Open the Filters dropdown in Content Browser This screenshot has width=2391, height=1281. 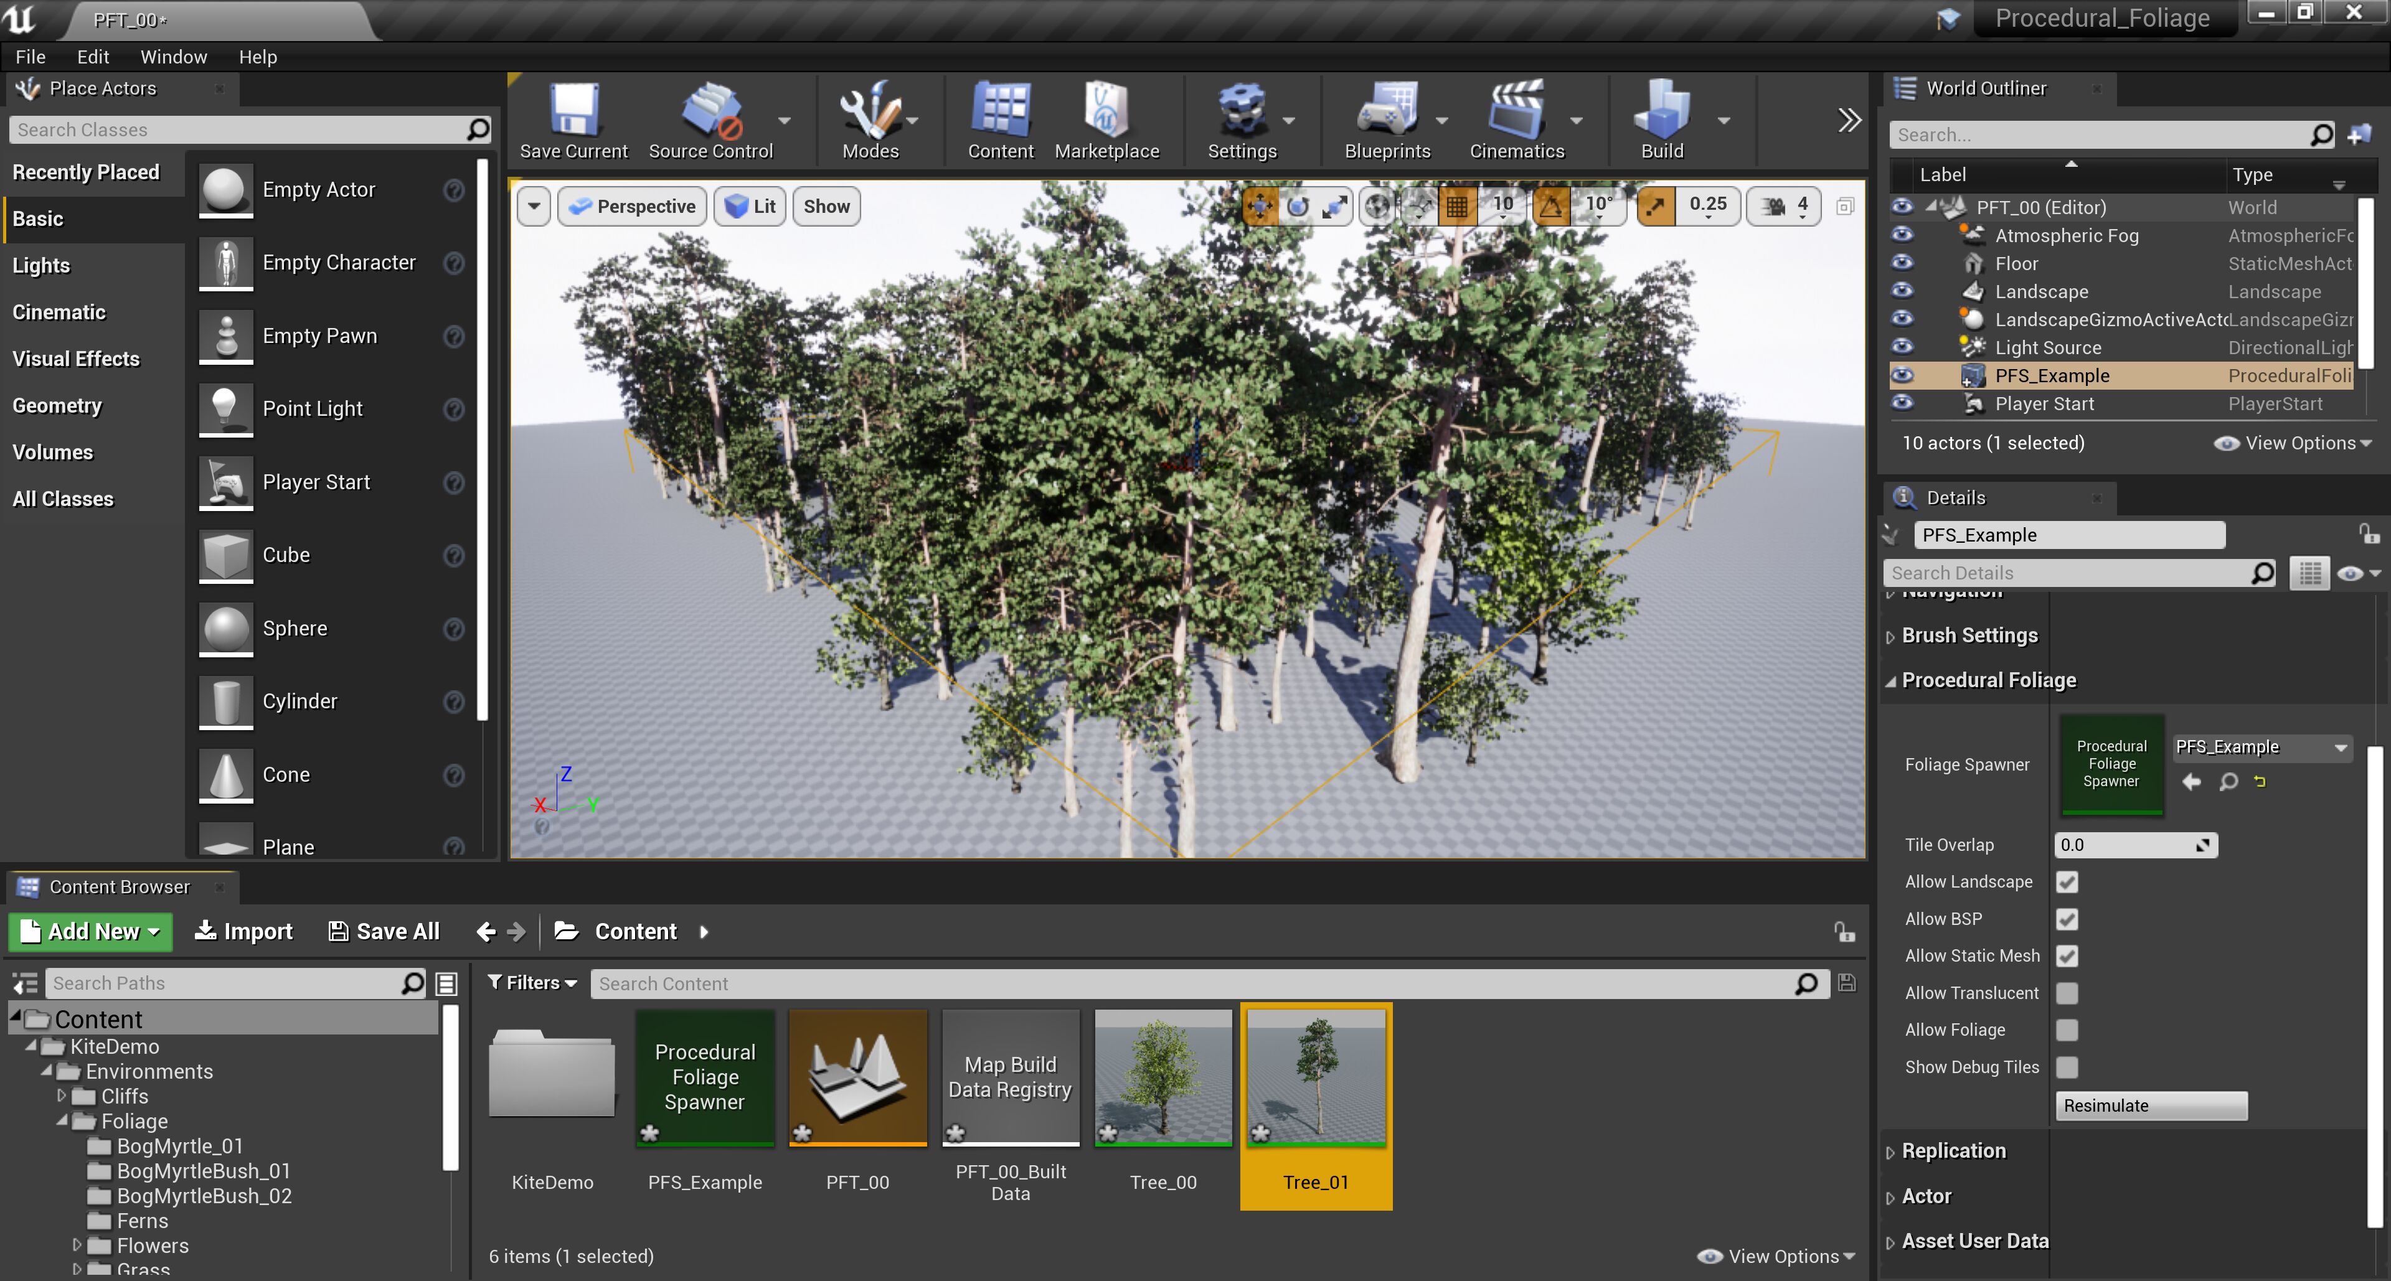(532, 982)
